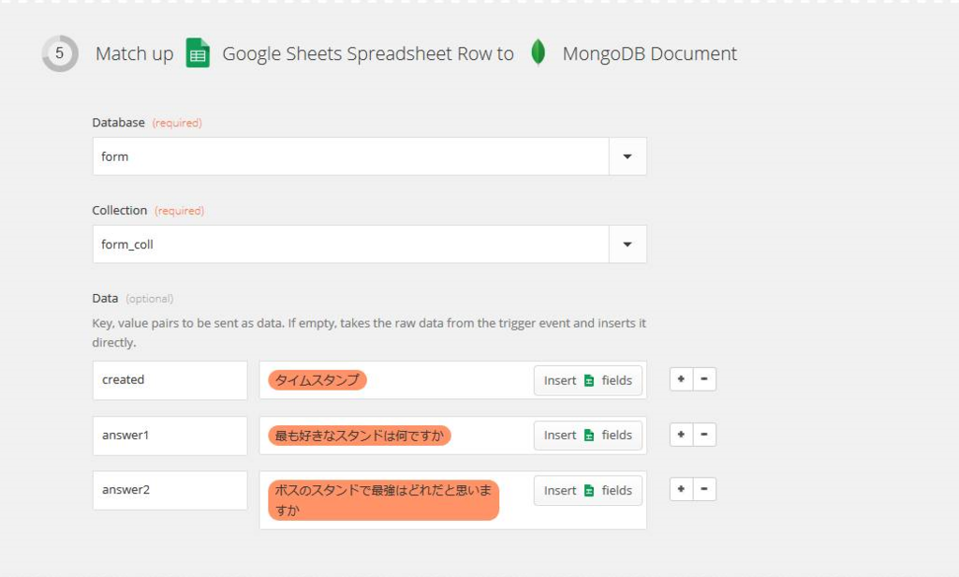Select the ボスのスタンドで最強はどれだと思いますか field tag
The image size is (959, 577).
pyautogui.click(x=383, y=500)
